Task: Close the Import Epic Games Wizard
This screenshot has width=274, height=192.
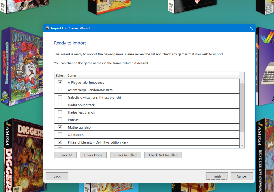Action: pos(251,28)
